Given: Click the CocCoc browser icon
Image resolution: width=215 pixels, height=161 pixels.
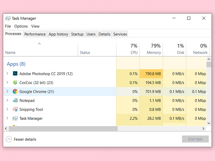Looking at the screenshot, I should [x=16, y=82].
